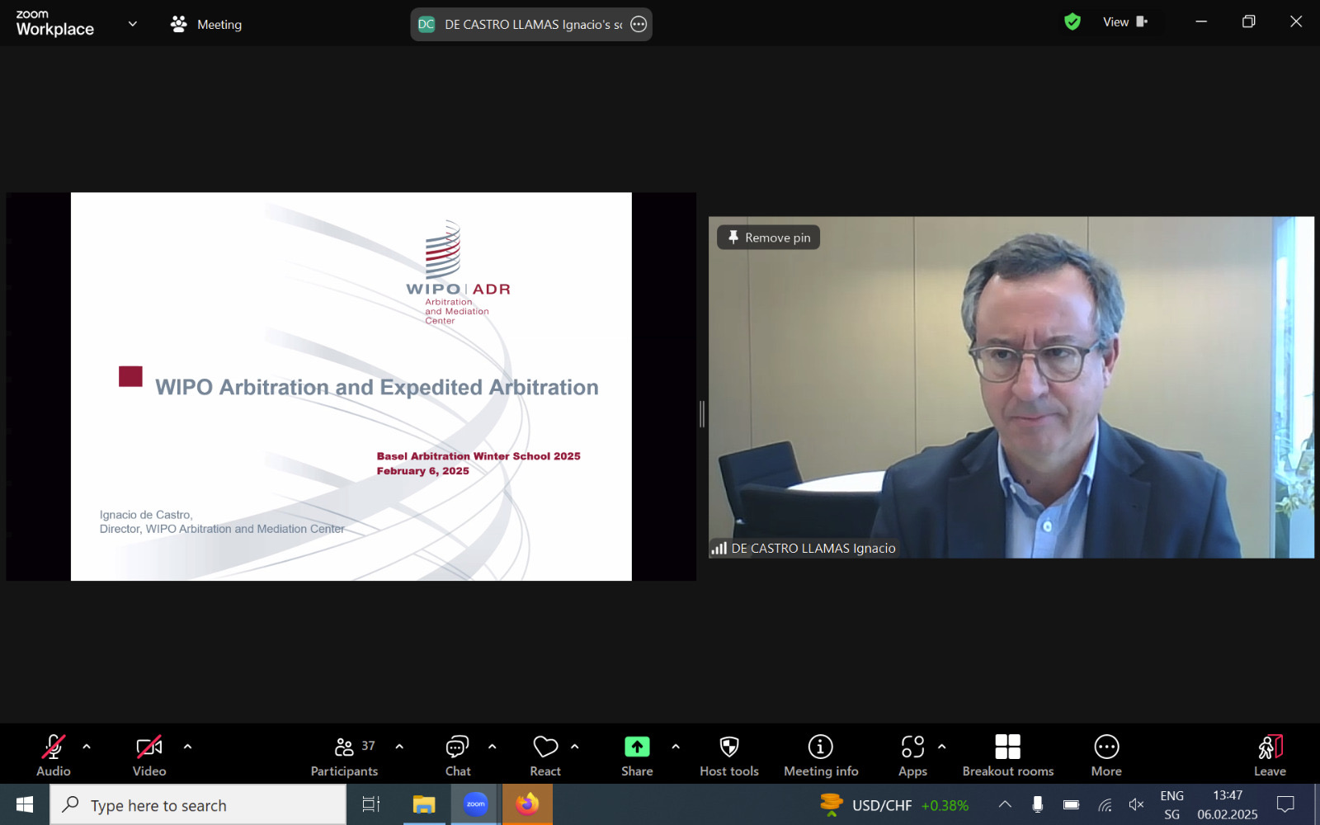Click Remove pin on the speaker video

click(769, 238)
